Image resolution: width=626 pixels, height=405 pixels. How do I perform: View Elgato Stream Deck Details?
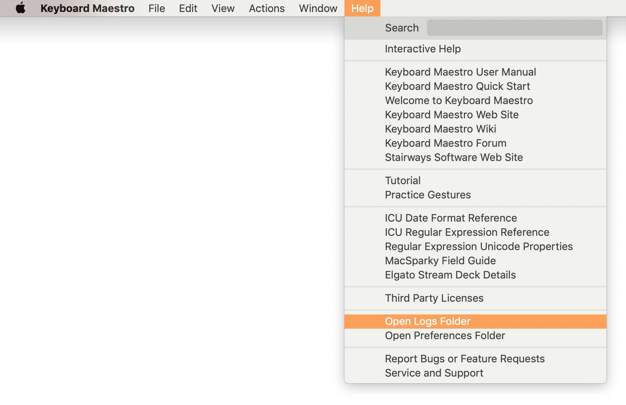click(475, 275)
